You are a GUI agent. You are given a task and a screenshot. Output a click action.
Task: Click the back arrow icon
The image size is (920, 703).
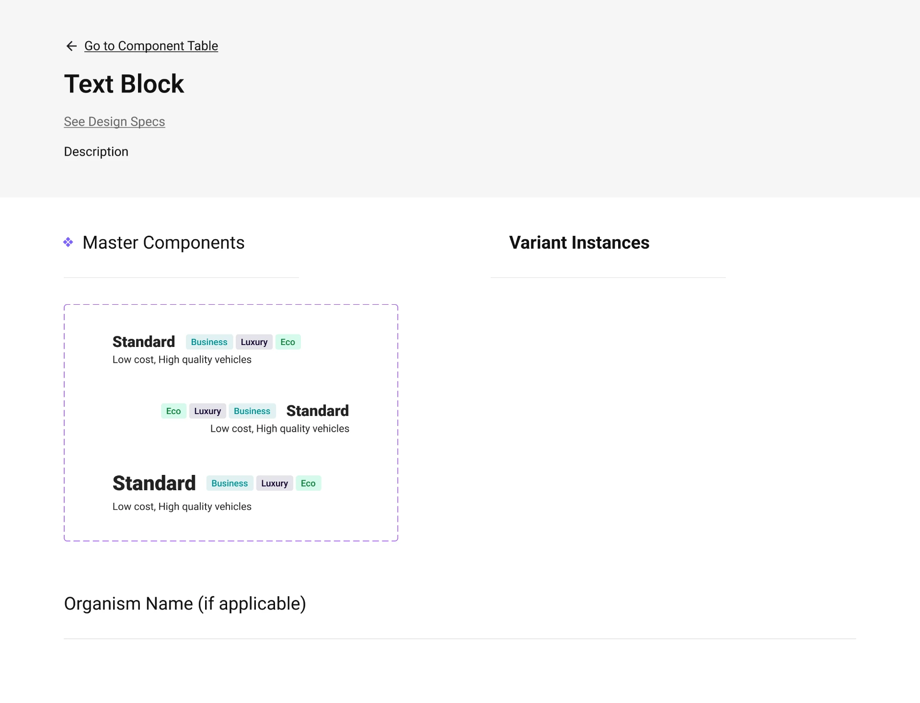pyautogui.click(x=71, y=46)
